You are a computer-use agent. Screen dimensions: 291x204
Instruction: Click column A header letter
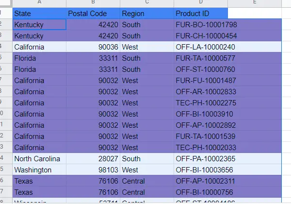39,2
